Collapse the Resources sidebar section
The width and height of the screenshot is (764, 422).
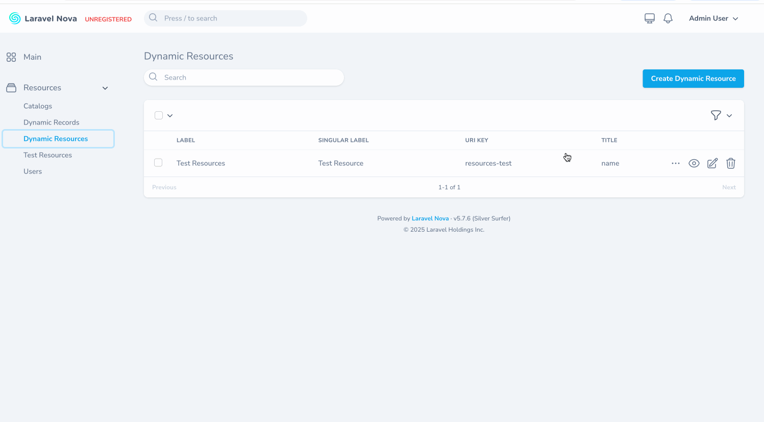point(105,88)
